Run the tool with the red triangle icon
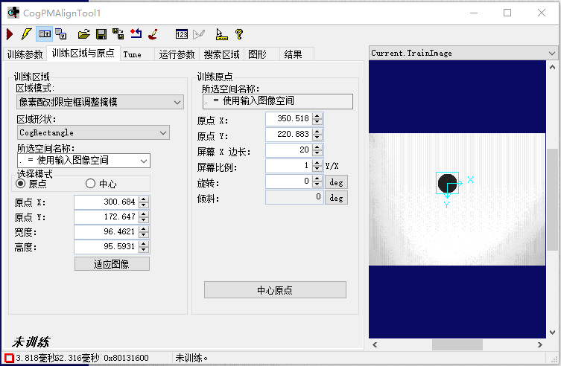561x366 pixels. [x=10, y=34]
